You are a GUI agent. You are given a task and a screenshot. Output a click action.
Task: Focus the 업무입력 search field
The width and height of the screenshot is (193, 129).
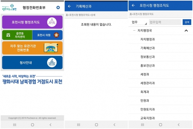coord(165,22)
